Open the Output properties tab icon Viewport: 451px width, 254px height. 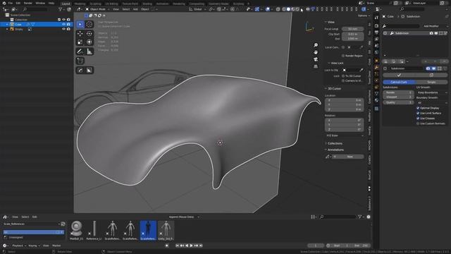pyautogui.click(x=376, y=32)
